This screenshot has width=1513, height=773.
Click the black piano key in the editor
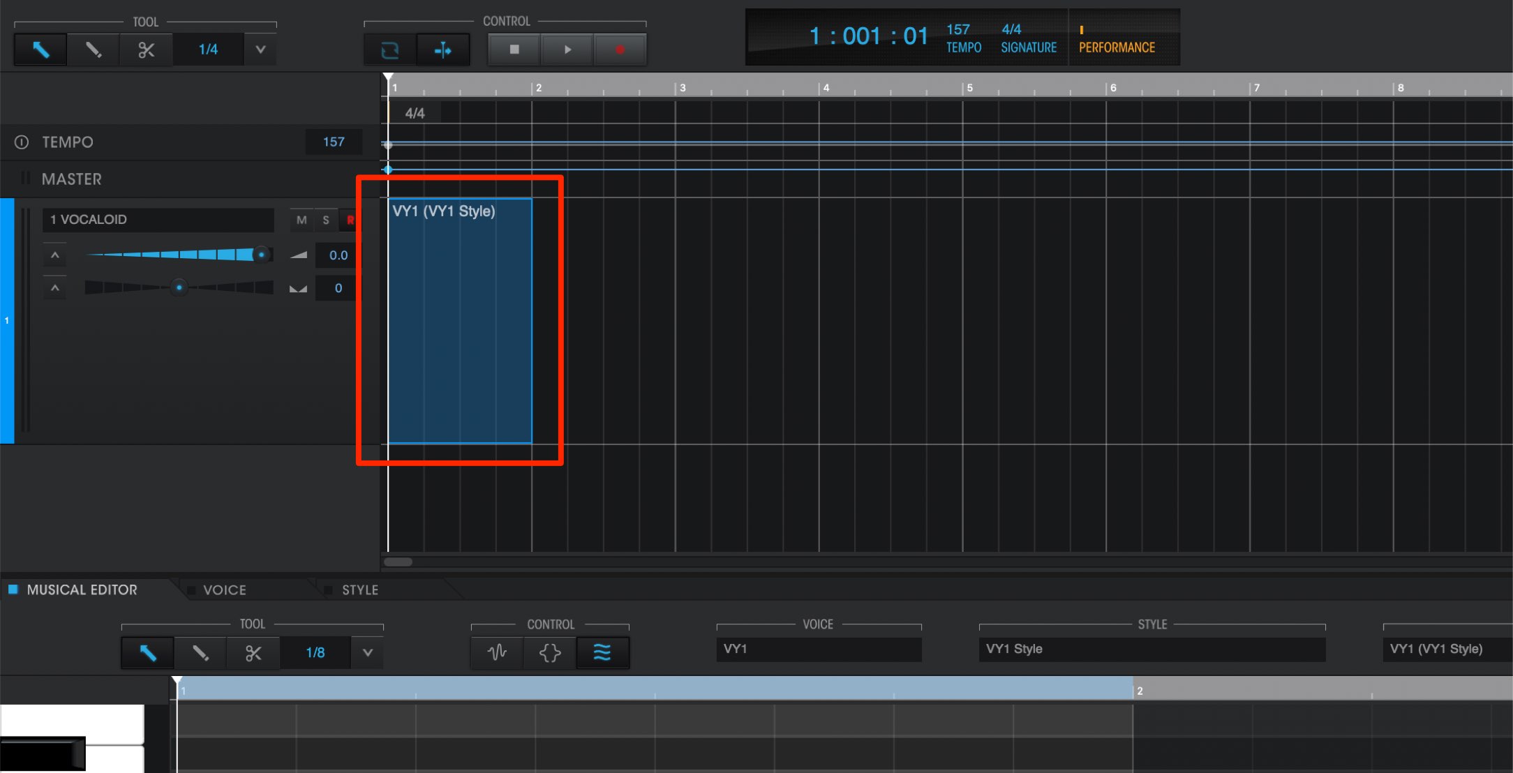[x=43, y=753]
